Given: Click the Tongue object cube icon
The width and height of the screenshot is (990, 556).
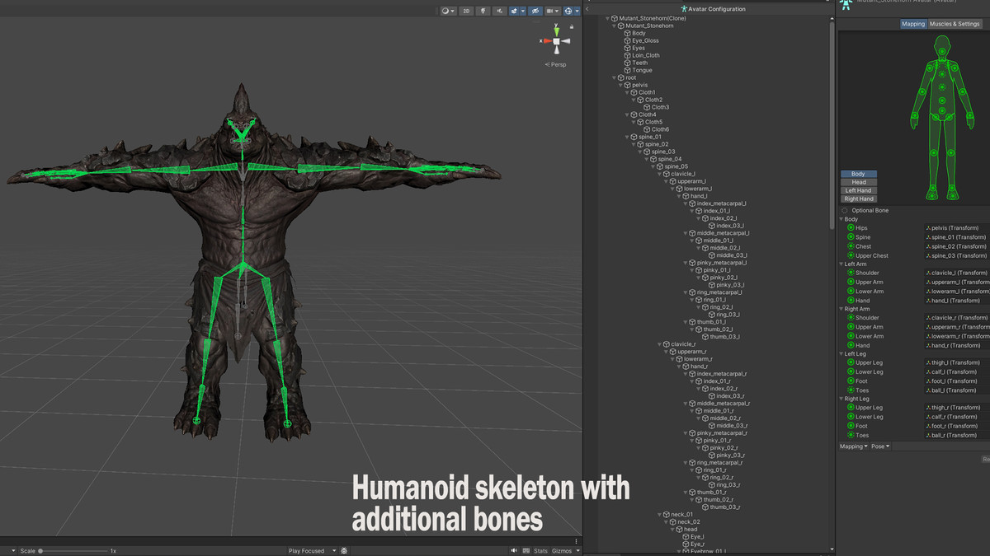Looking at the screenshot, I should coord(627,70).
